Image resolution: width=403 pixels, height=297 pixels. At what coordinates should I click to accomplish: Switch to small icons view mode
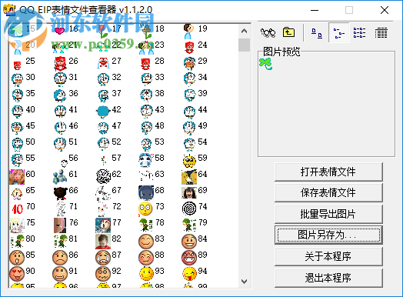[338, 33]
